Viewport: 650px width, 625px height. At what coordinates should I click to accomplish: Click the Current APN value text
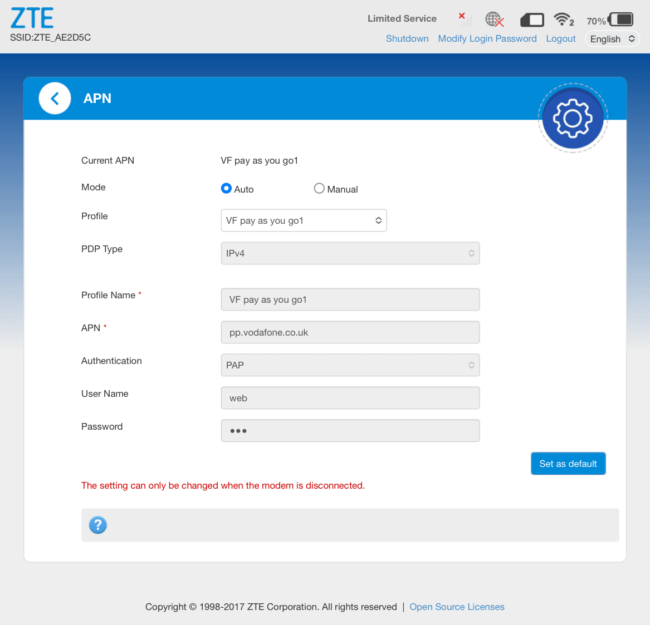click(x=259, y=161)
